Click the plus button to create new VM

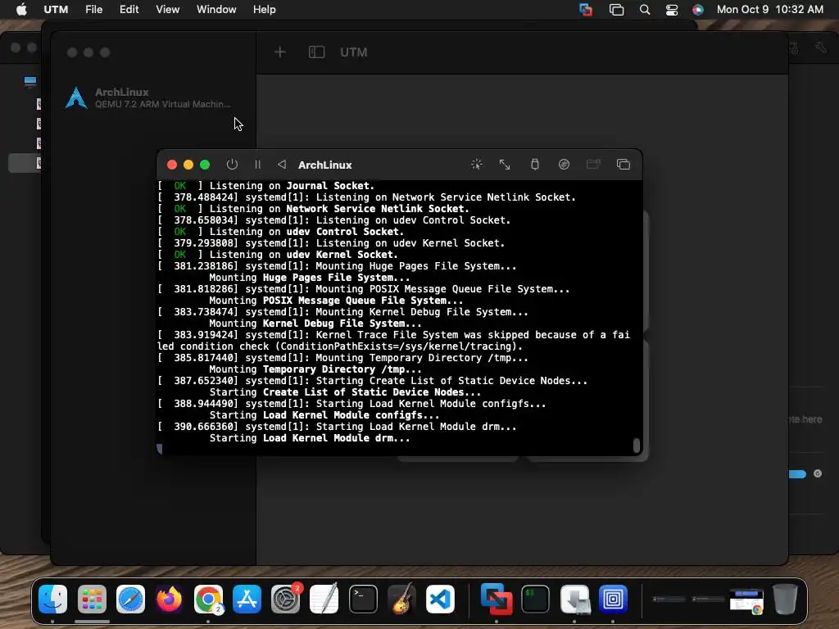(x=280, y=52)
